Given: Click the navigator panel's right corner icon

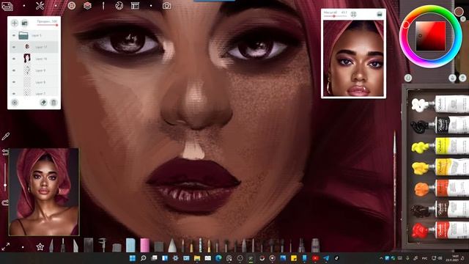Looking at the screenshot, I should (380, 14).
